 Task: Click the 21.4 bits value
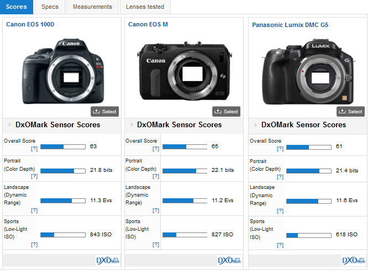coord(347,171)
